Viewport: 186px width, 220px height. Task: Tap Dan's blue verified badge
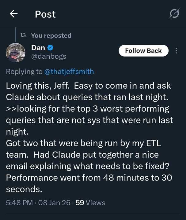(50, 48)
